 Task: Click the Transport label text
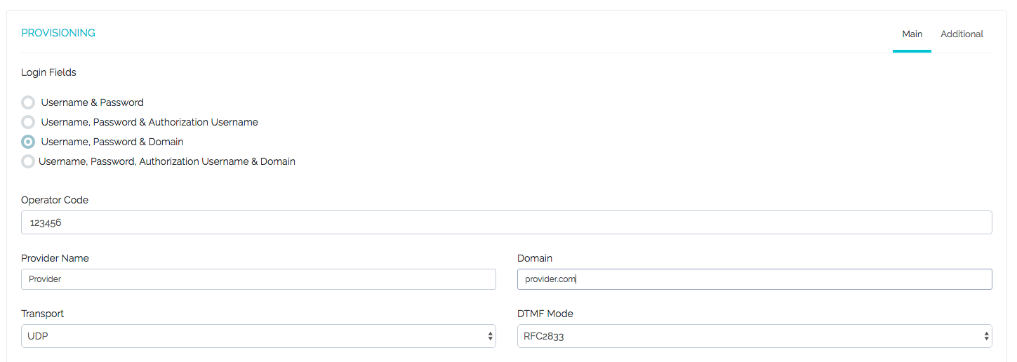click(42, 314)
